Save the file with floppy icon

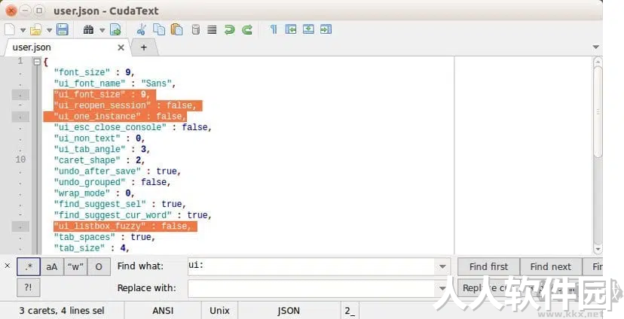tap(62, 29)
